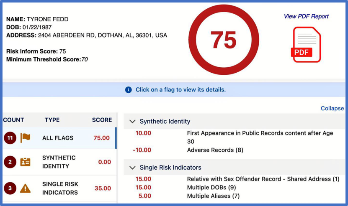Collapse the Single Risk Indicators section chevron
This screenshot has height=206, width=348.
pos(132,168)
